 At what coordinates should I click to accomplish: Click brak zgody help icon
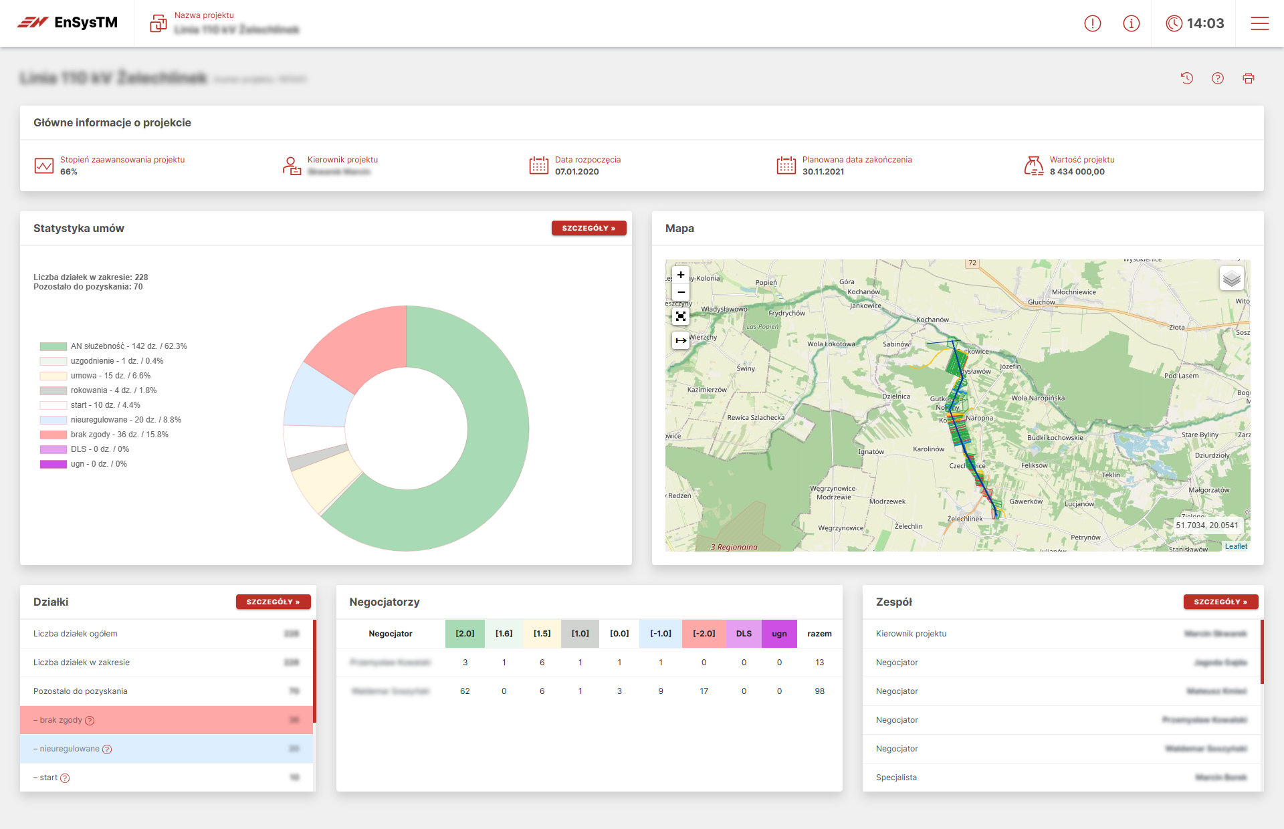coord(90,721)
